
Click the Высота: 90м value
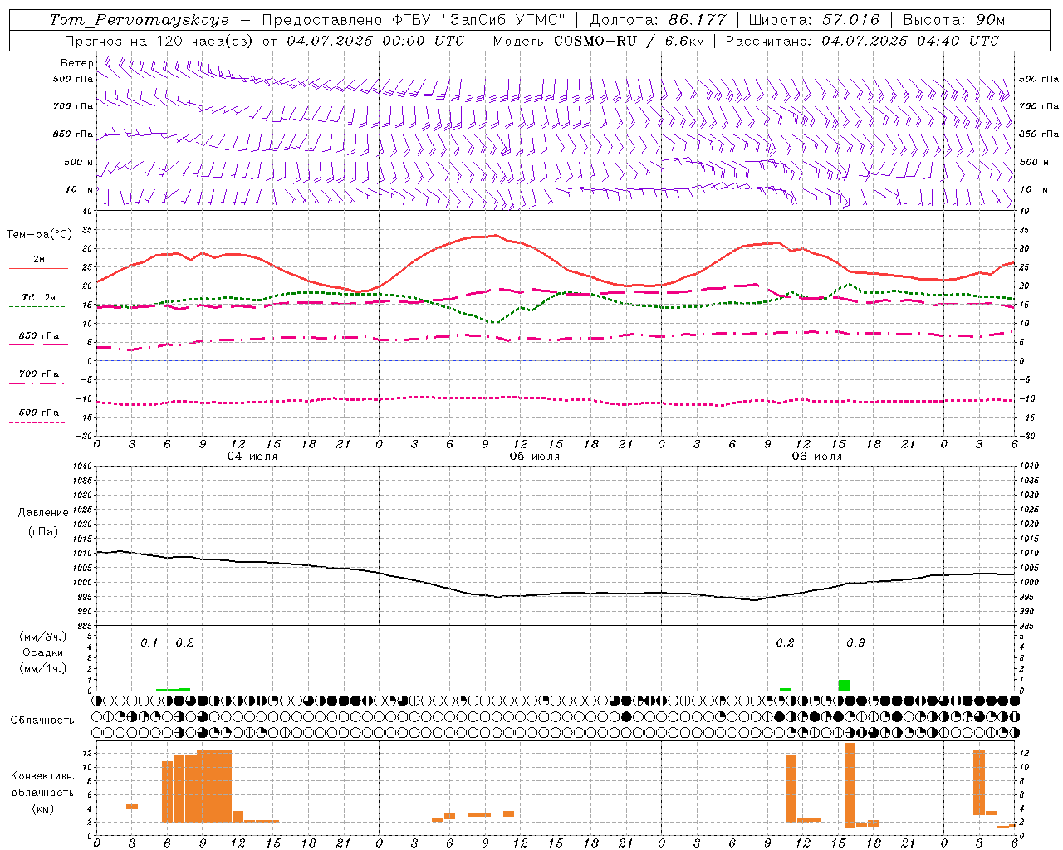(x=954, y=20)
